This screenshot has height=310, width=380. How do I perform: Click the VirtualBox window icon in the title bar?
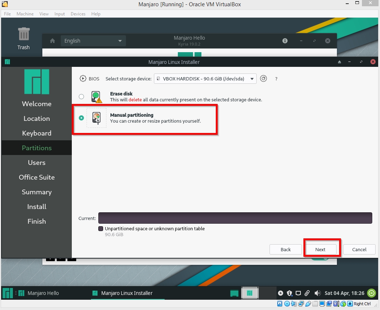point(5,4)
